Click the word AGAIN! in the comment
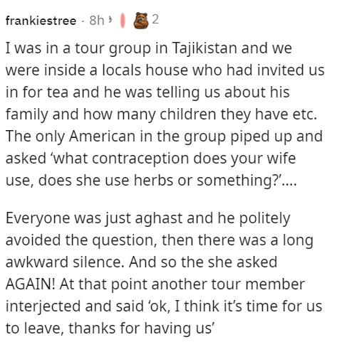Viewport: 342px width, 347px height. click(x=31, y=284)
